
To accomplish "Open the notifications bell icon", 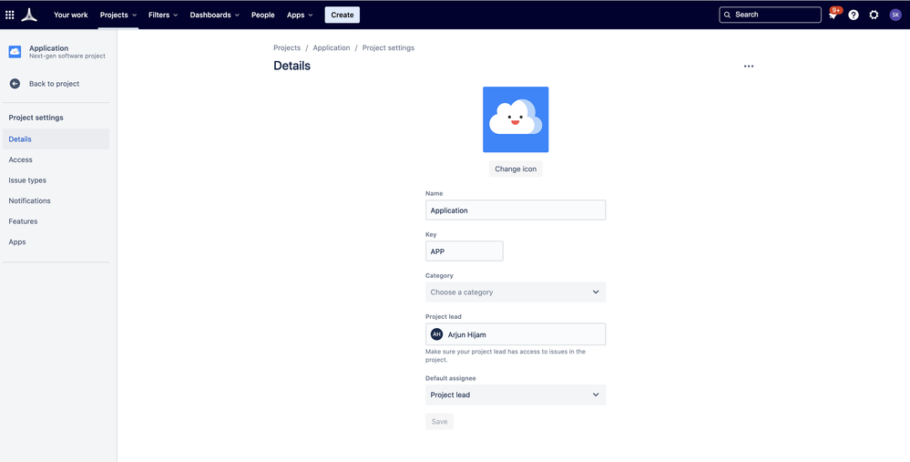I will click(x=833, y=15).
